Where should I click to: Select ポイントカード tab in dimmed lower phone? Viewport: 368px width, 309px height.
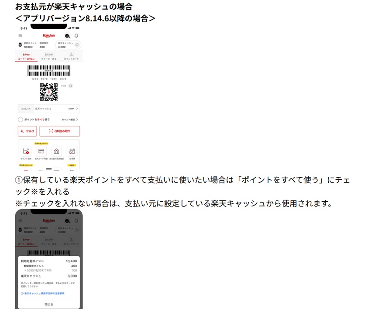tap(71, 242)
